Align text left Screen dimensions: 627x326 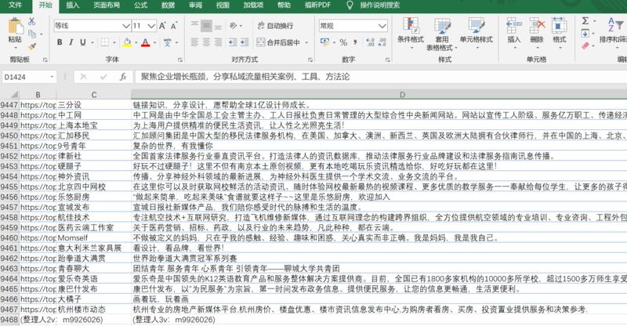(194, 42)
